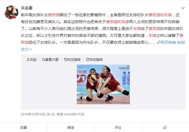189x132 pixels.
Task: Rotate image left with 向左旋转
Action: (x=72, y=59)
